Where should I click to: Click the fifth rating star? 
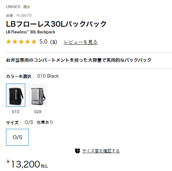click(x=34, y=42)
